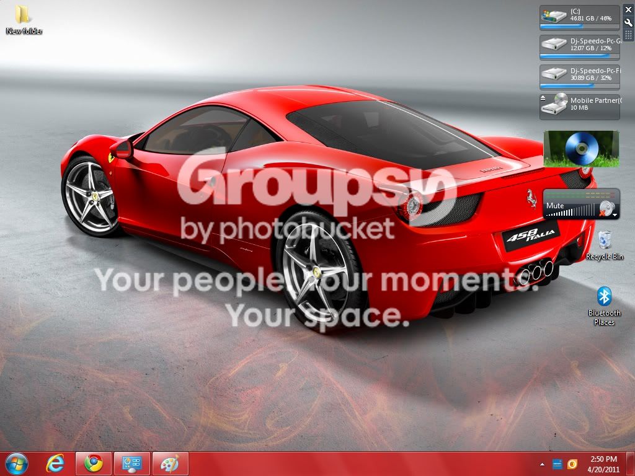The width and height of the screenshot is (635, 476).
Task: Open the Windows Start menu
Action: [17, 464]
